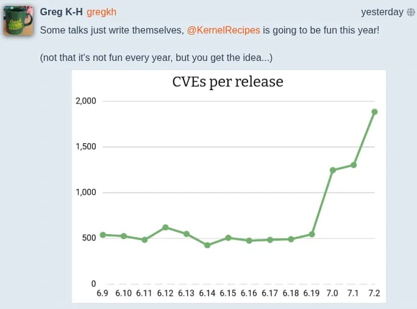Open Greg K-H display name
The image size is (417, 309).
pos(61,12)
